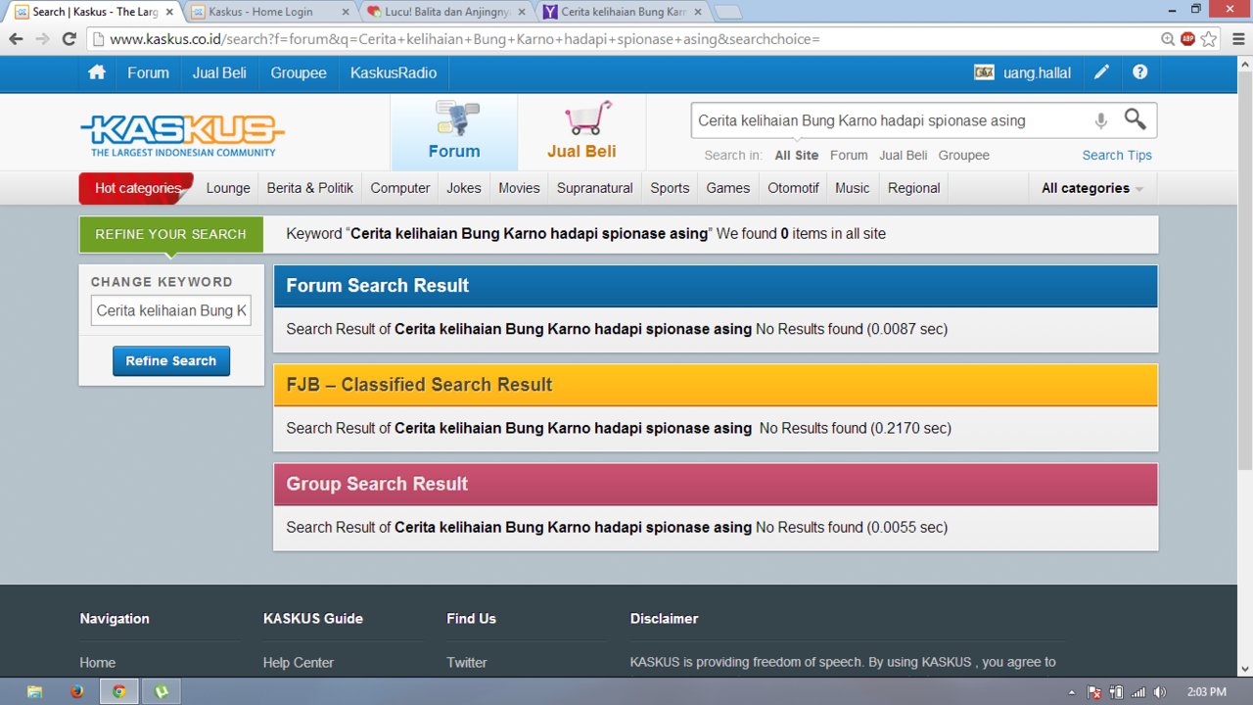Viewport: 1253px width, 705px height.
Task: Set search scope to All Site
Action: (797, 155)
